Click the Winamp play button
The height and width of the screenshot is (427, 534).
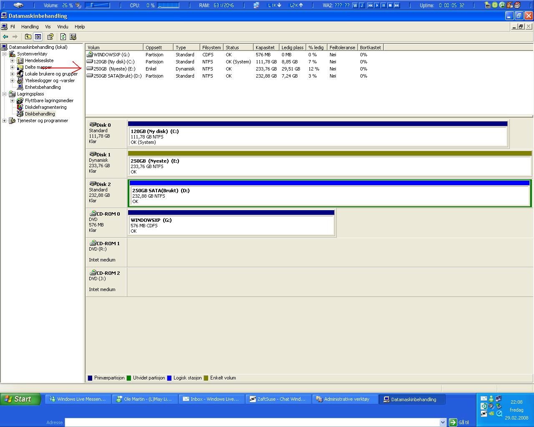pos(377,5)
